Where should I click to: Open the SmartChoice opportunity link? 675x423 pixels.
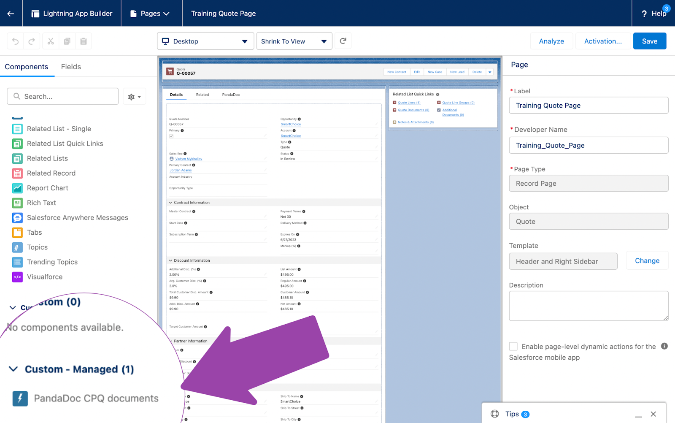pos(291,125)
